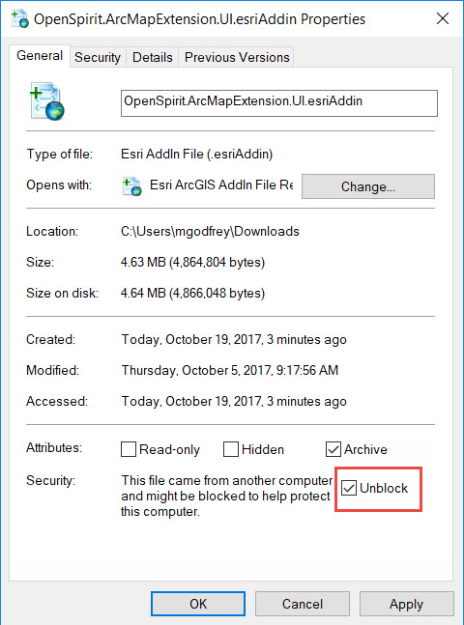464x625 pixels.
Task: Tick the Hidden attribute checkbox
Action: pyautogui.click(x=231, y=449)
